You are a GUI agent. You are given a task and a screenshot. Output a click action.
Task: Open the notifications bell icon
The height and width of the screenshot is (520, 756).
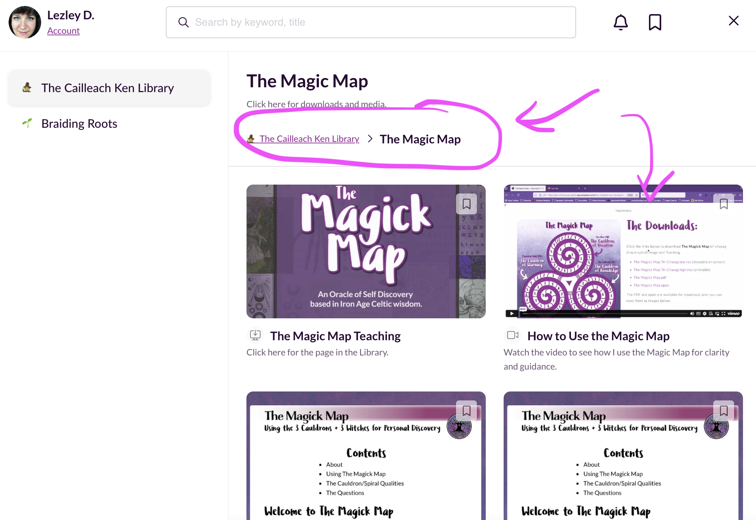[620, 22]
